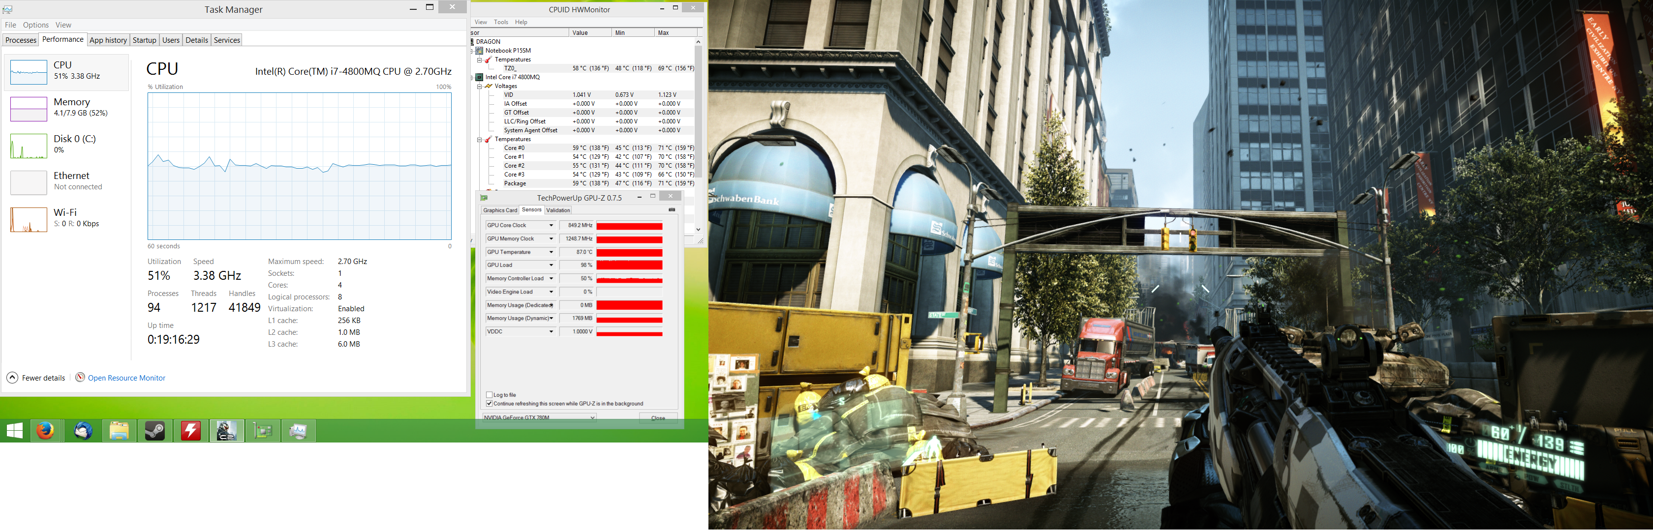Click the Fewer details chevron button
Viewport: 1653px width, 531px height.
click(12, 378)
